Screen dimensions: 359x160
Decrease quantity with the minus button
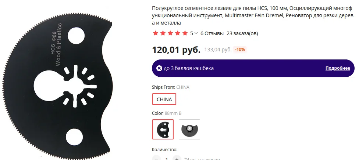pos(156,159)
